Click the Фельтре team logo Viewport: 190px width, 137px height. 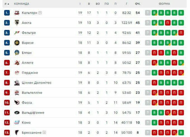pyautogui.click(x=17, y=33)
